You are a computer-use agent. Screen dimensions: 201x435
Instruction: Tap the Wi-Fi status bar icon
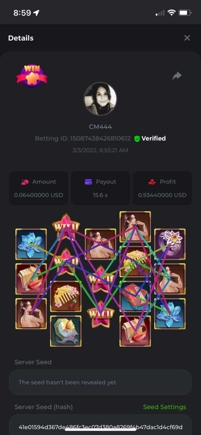click(171, 13)
